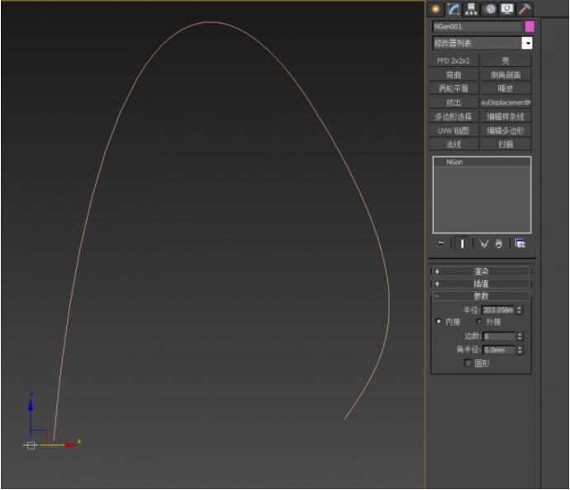Expand the 渲染 rollout
Image resolution: width=570 pixels, height=490 pixels.
pos(481,271)
